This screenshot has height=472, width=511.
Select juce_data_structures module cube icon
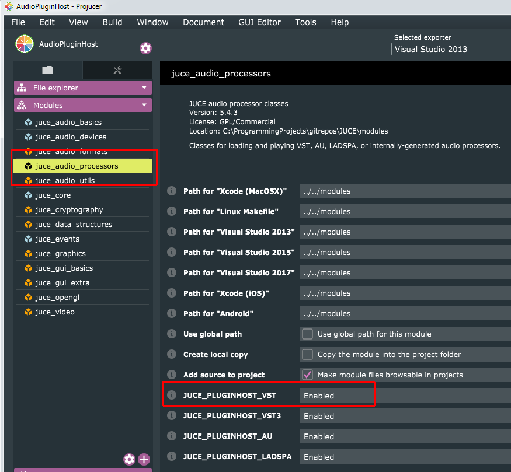click(29, 225)
